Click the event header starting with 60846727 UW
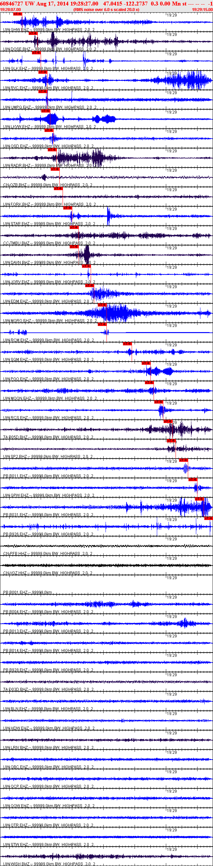Image resolution: width=213 pixels, height=866 pixels. [x=106, y=3]
